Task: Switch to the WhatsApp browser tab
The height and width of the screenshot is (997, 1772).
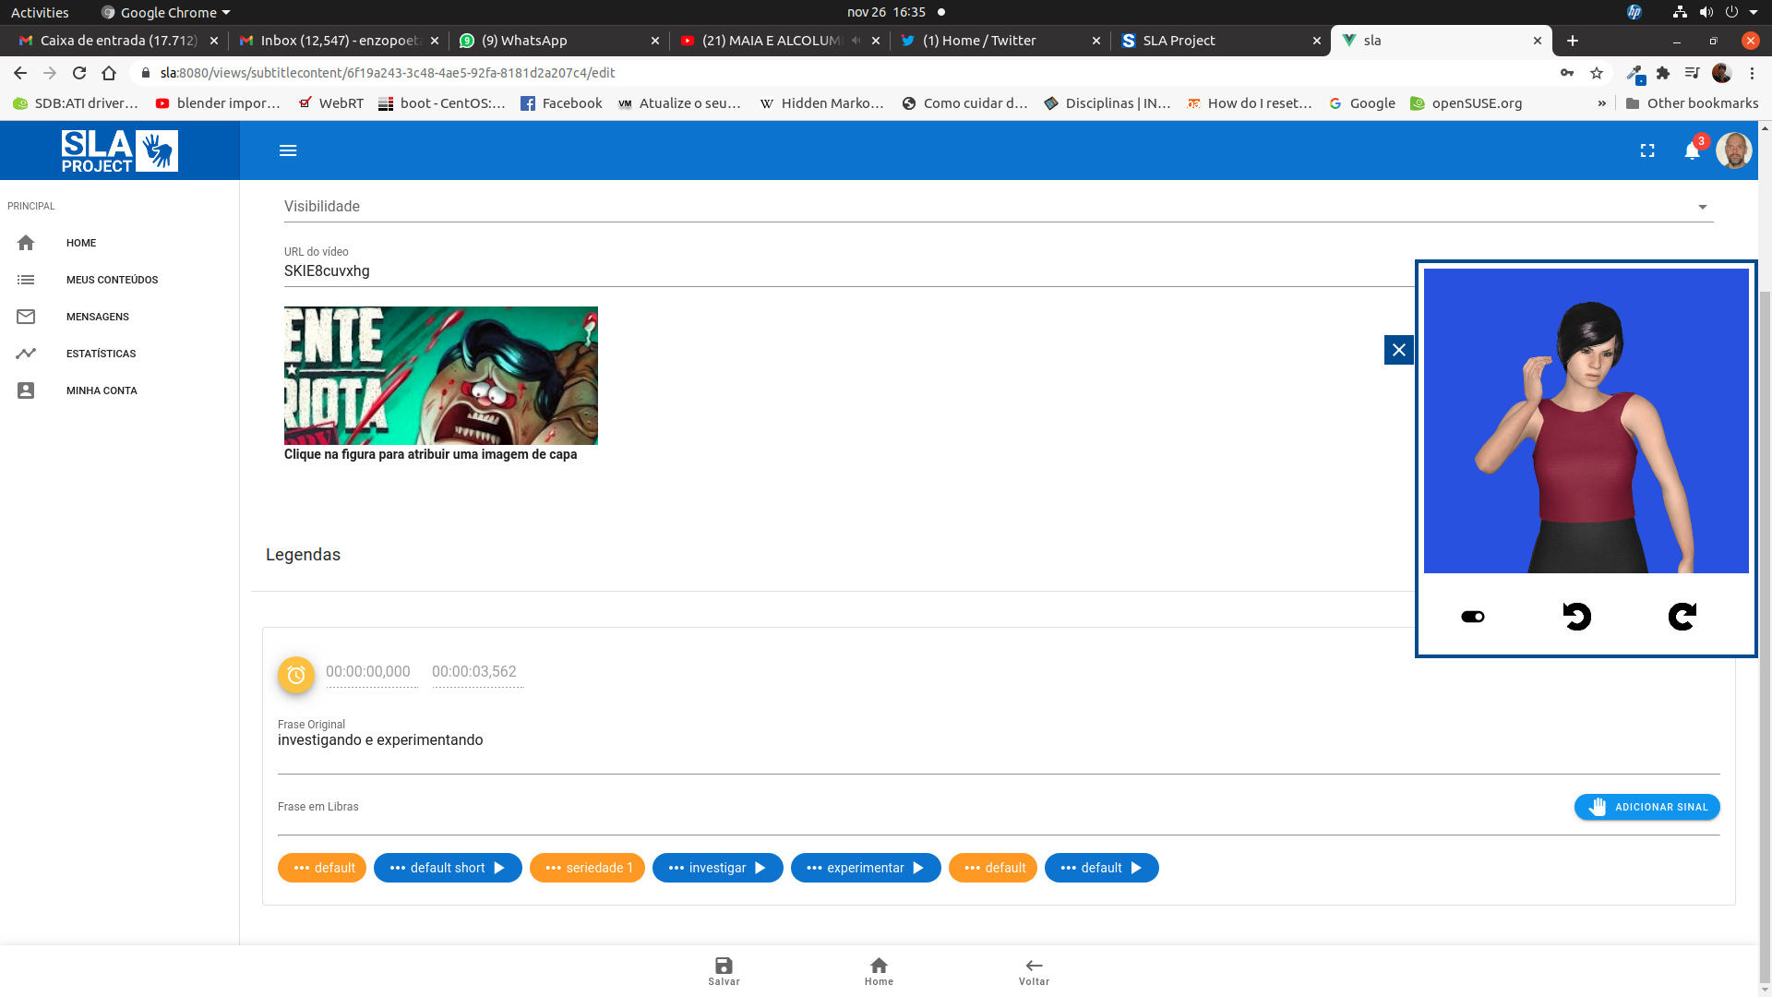Action: tap(533, 41)
